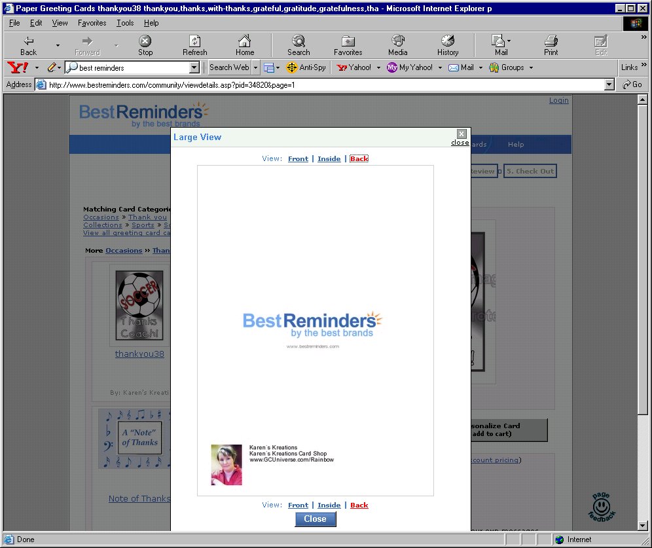The height and width of the screenshot is (548, 652).
Task: Switch to Inside view at top
Action: click(x=329, y=159)
